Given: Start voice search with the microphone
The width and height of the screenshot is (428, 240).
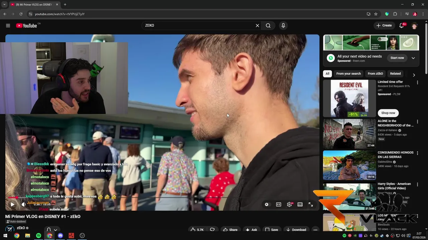Looking at the screenshot, I should [x=283, y=26].
